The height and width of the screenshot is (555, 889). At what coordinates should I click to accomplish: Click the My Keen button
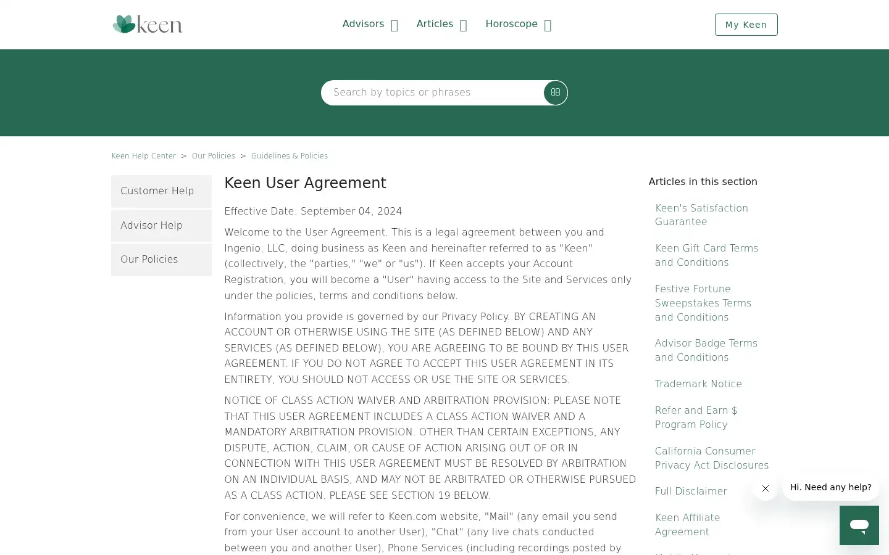tap(746, 25)
